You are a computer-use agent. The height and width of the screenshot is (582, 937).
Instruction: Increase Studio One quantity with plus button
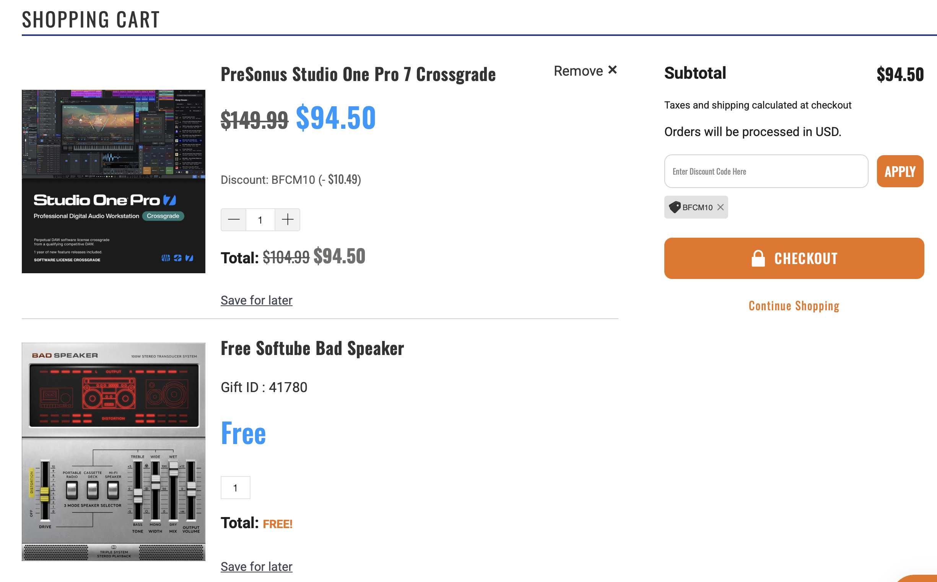tap(287, 220)
